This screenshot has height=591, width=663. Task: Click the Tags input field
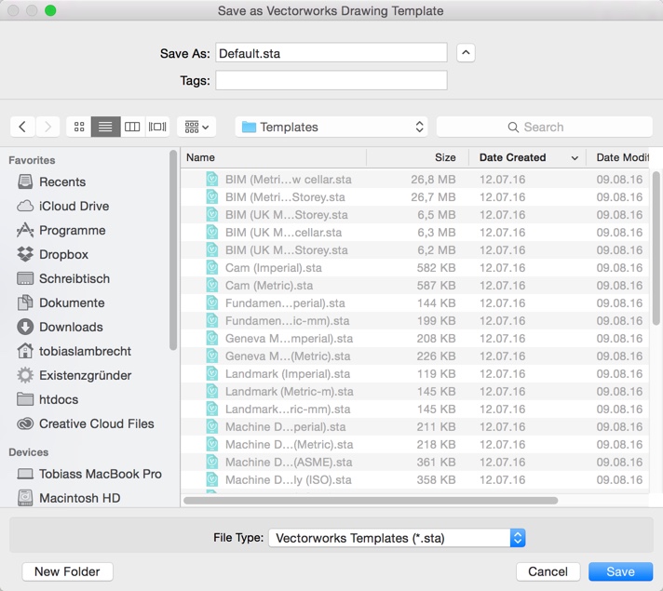point(331,80)
